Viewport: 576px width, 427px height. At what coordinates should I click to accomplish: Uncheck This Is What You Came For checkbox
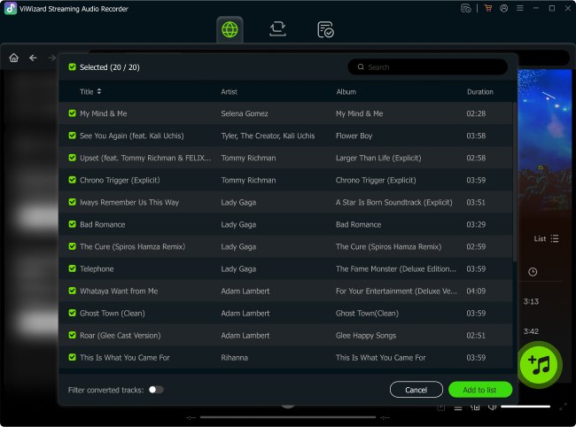(72, 357)
